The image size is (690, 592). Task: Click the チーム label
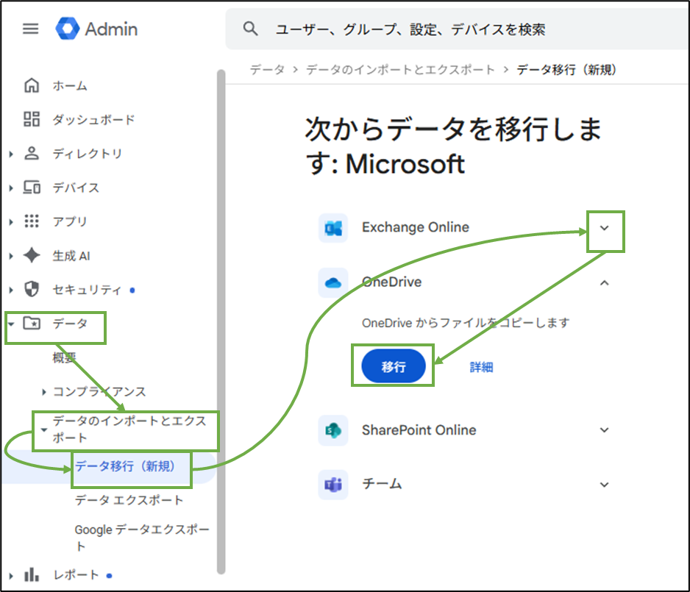click(382, 484)
